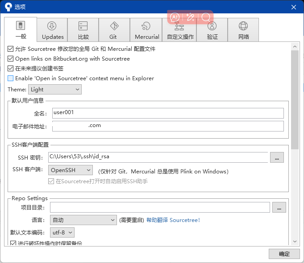Click the magnifier search overlay icon

[206, 17]
